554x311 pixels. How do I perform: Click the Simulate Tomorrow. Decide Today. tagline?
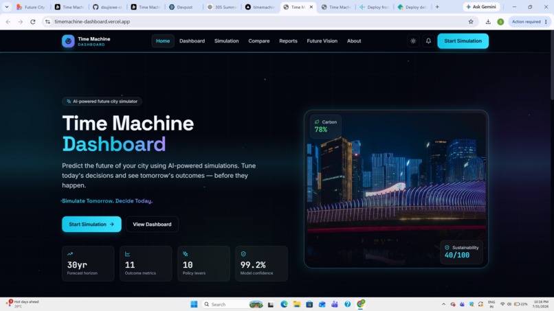coord(107,201)
